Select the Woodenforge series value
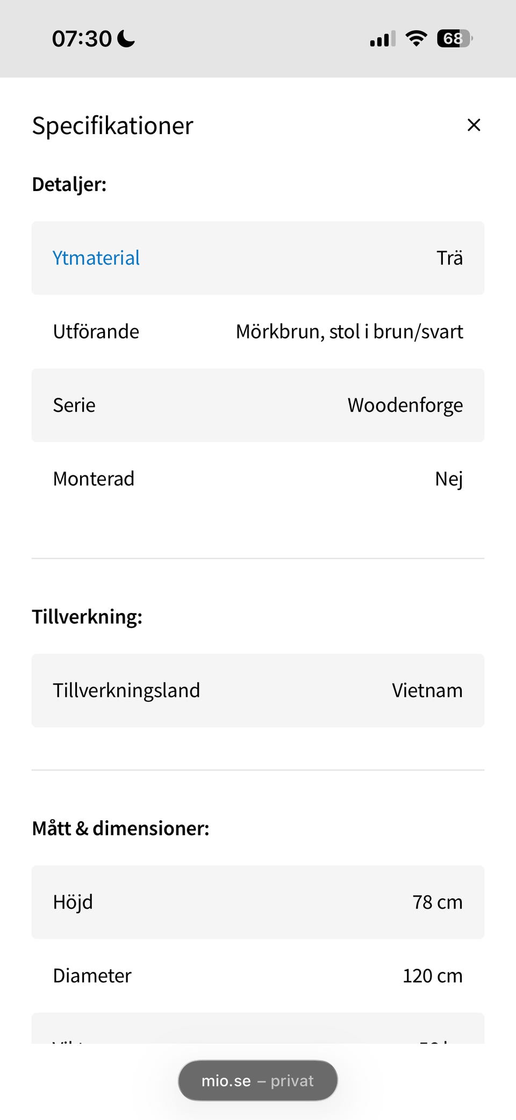The width and height of the screenshot is (516, 1120). (405, 405)
